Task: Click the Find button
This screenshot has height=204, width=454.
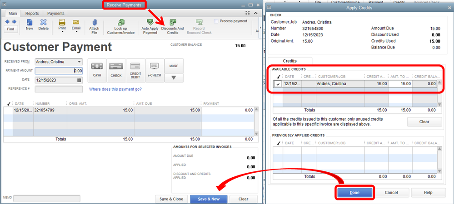Action: [11, 29]
